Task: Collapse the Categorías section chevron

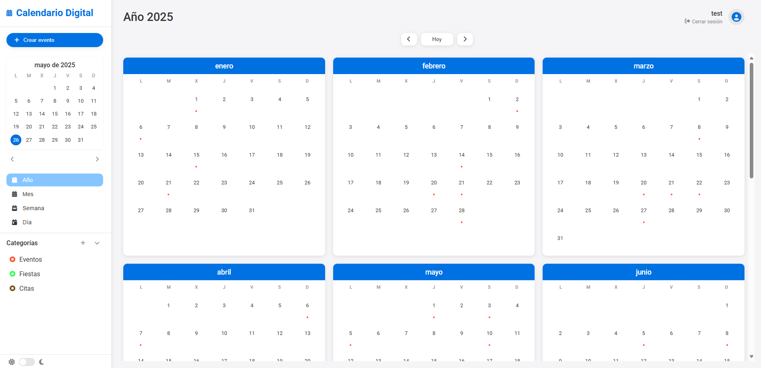Action: pyautogui.click(x=97, y=243)
